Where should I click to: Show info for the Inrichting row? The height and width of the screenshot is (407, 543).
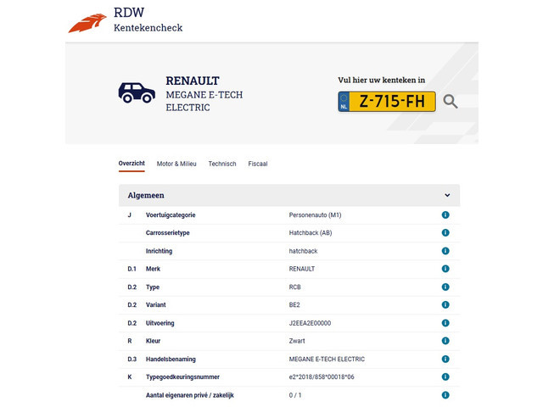pyautogui.click(x=445, y=251)
